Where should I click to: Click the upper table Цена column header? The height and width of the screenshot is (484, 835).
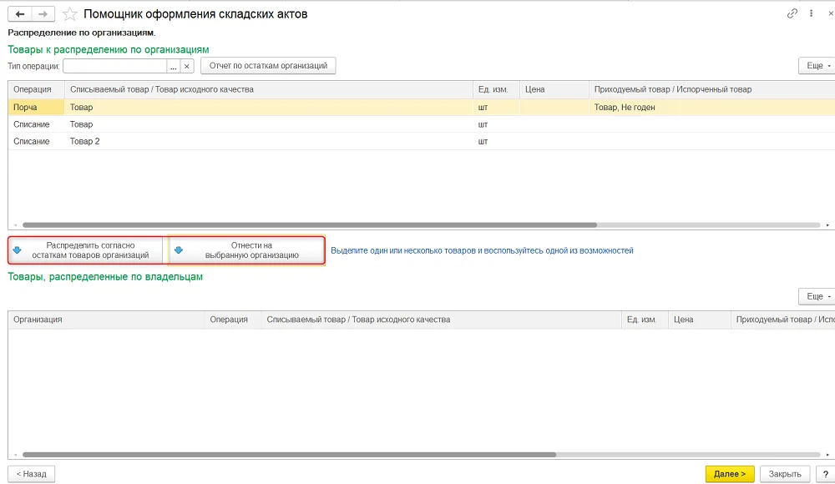click(x=554, y=89)
